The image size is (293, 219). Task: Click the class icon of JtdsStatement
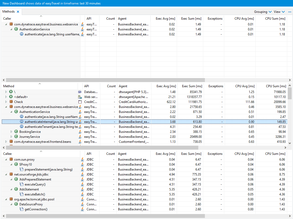pos(16,189)
